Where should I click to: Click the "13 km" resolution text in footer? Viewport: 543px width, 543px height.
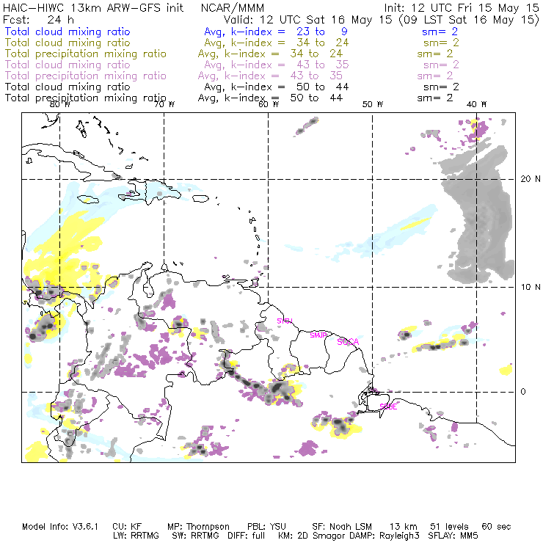point(403,527)
